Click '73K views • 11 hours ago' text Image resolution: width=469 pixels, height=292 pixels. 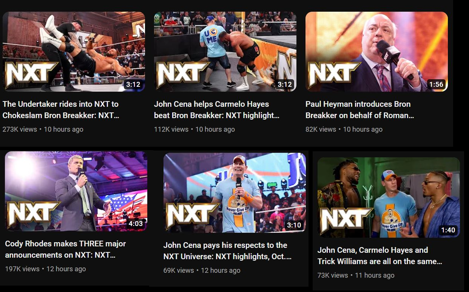click(x=356, y=275)
